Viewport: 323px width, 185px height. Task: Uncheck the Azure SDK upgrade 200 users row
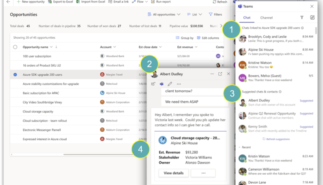click(x=16, y=74)
